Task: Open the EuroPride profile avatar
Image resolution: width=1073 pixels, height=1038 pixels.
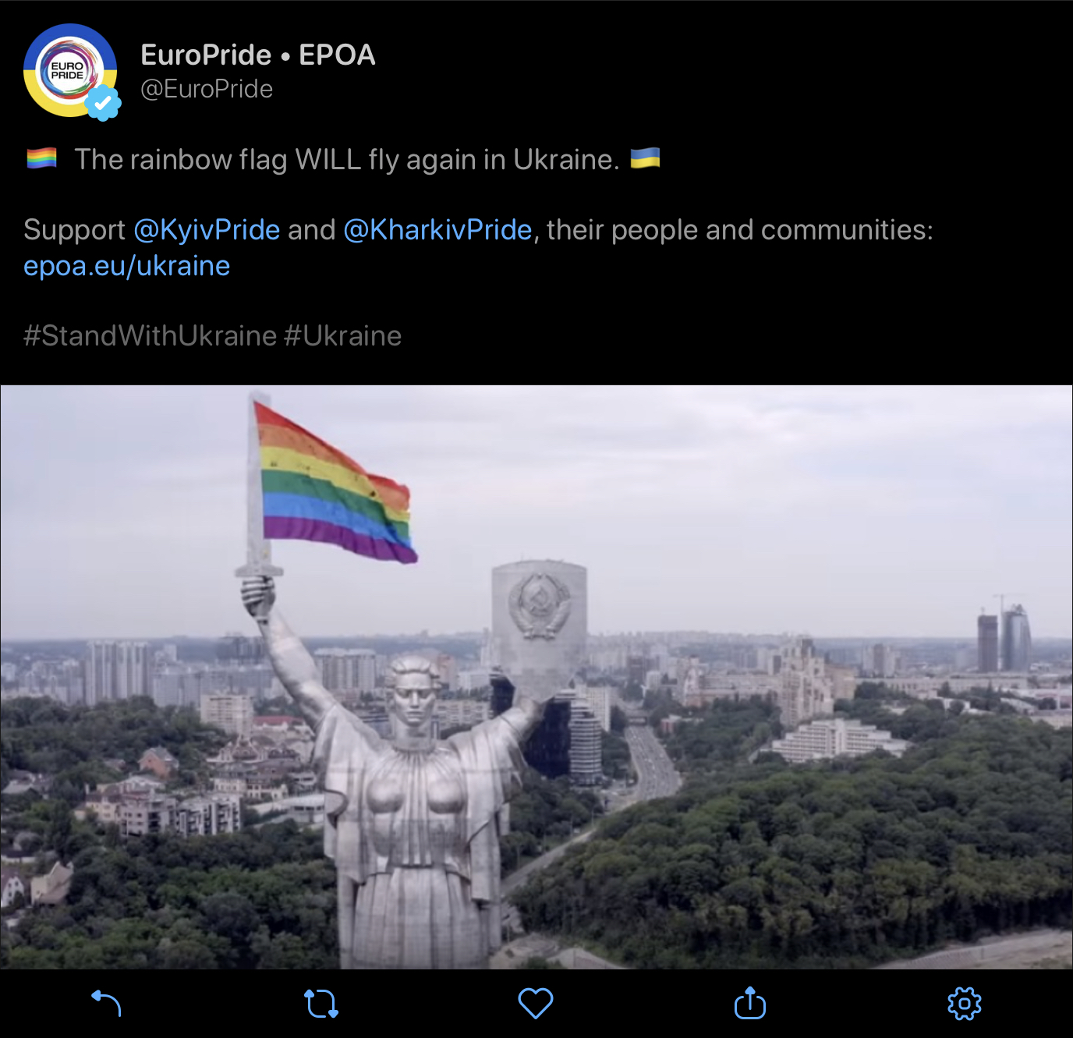Action: (70, 70)
